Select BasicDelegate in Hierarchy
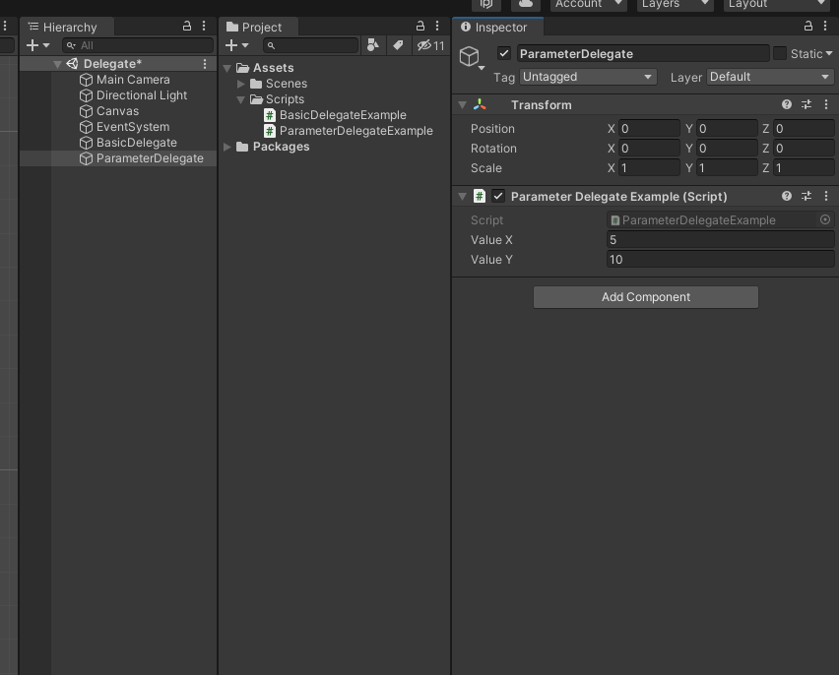 137,143
